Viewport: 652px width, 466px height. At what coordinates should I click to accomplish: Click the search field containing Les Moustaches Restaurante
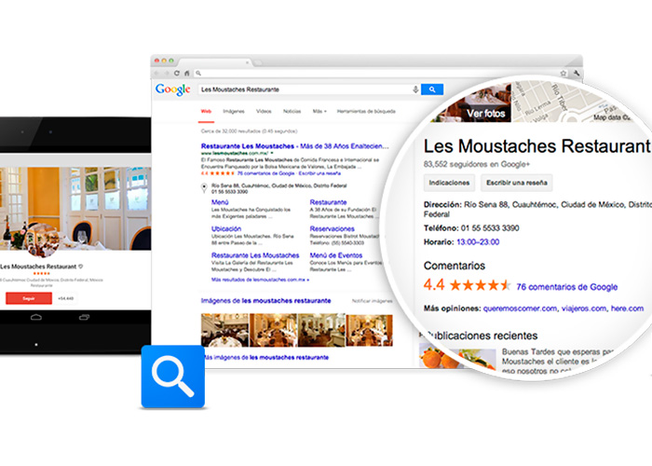click(x=306, y=89)
